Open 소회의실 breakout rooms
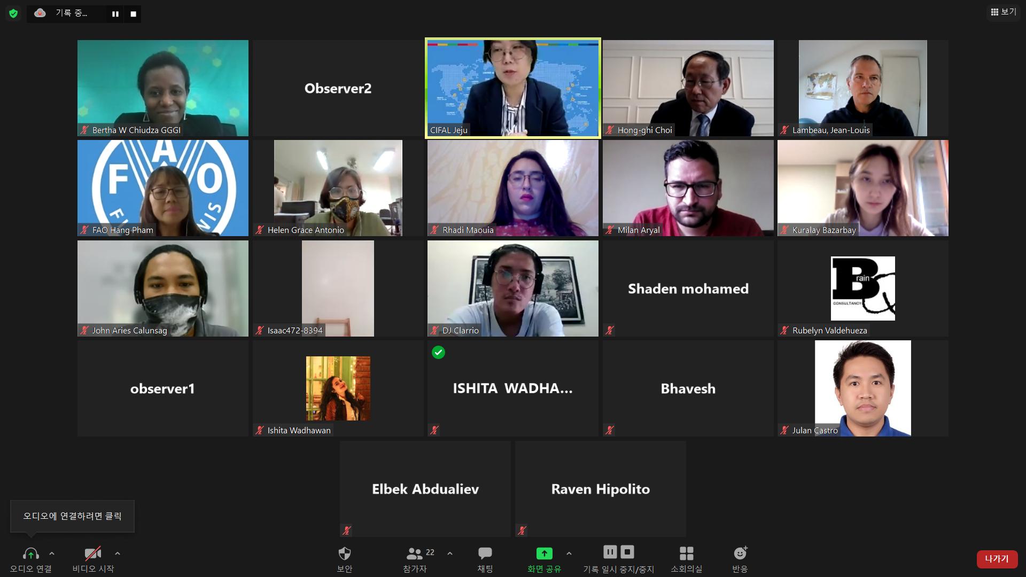The image size is (1026, 577). coord(687,559)
